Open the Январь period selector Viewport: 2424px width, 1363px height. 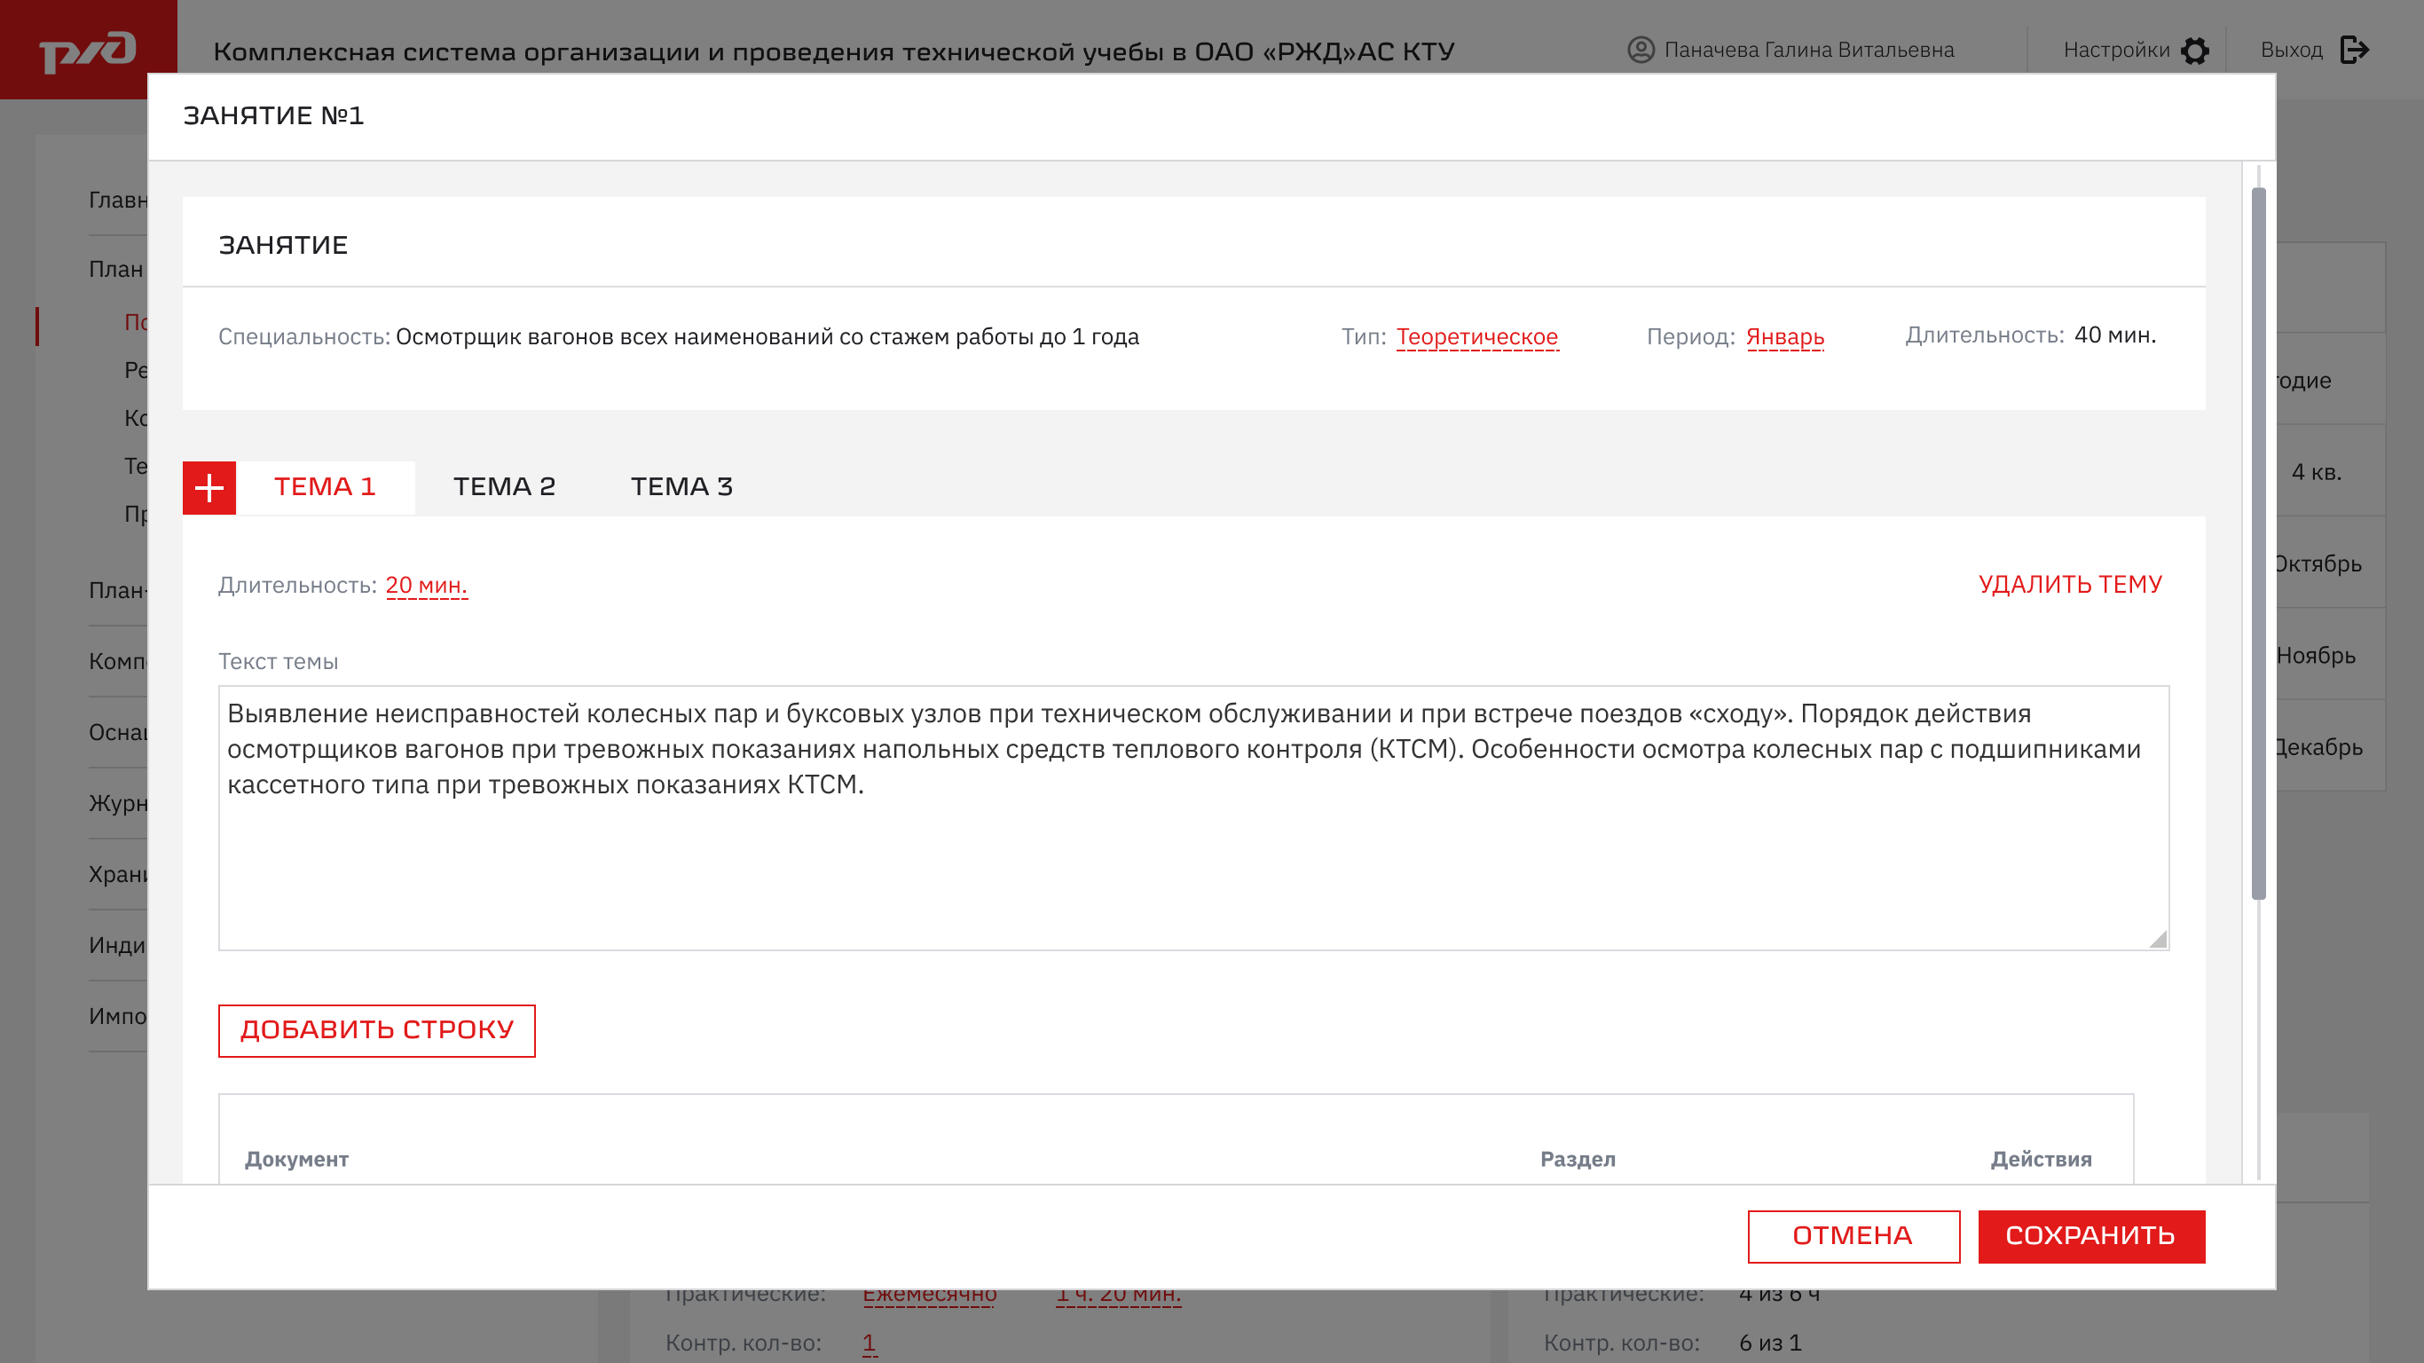point(1784,337)
